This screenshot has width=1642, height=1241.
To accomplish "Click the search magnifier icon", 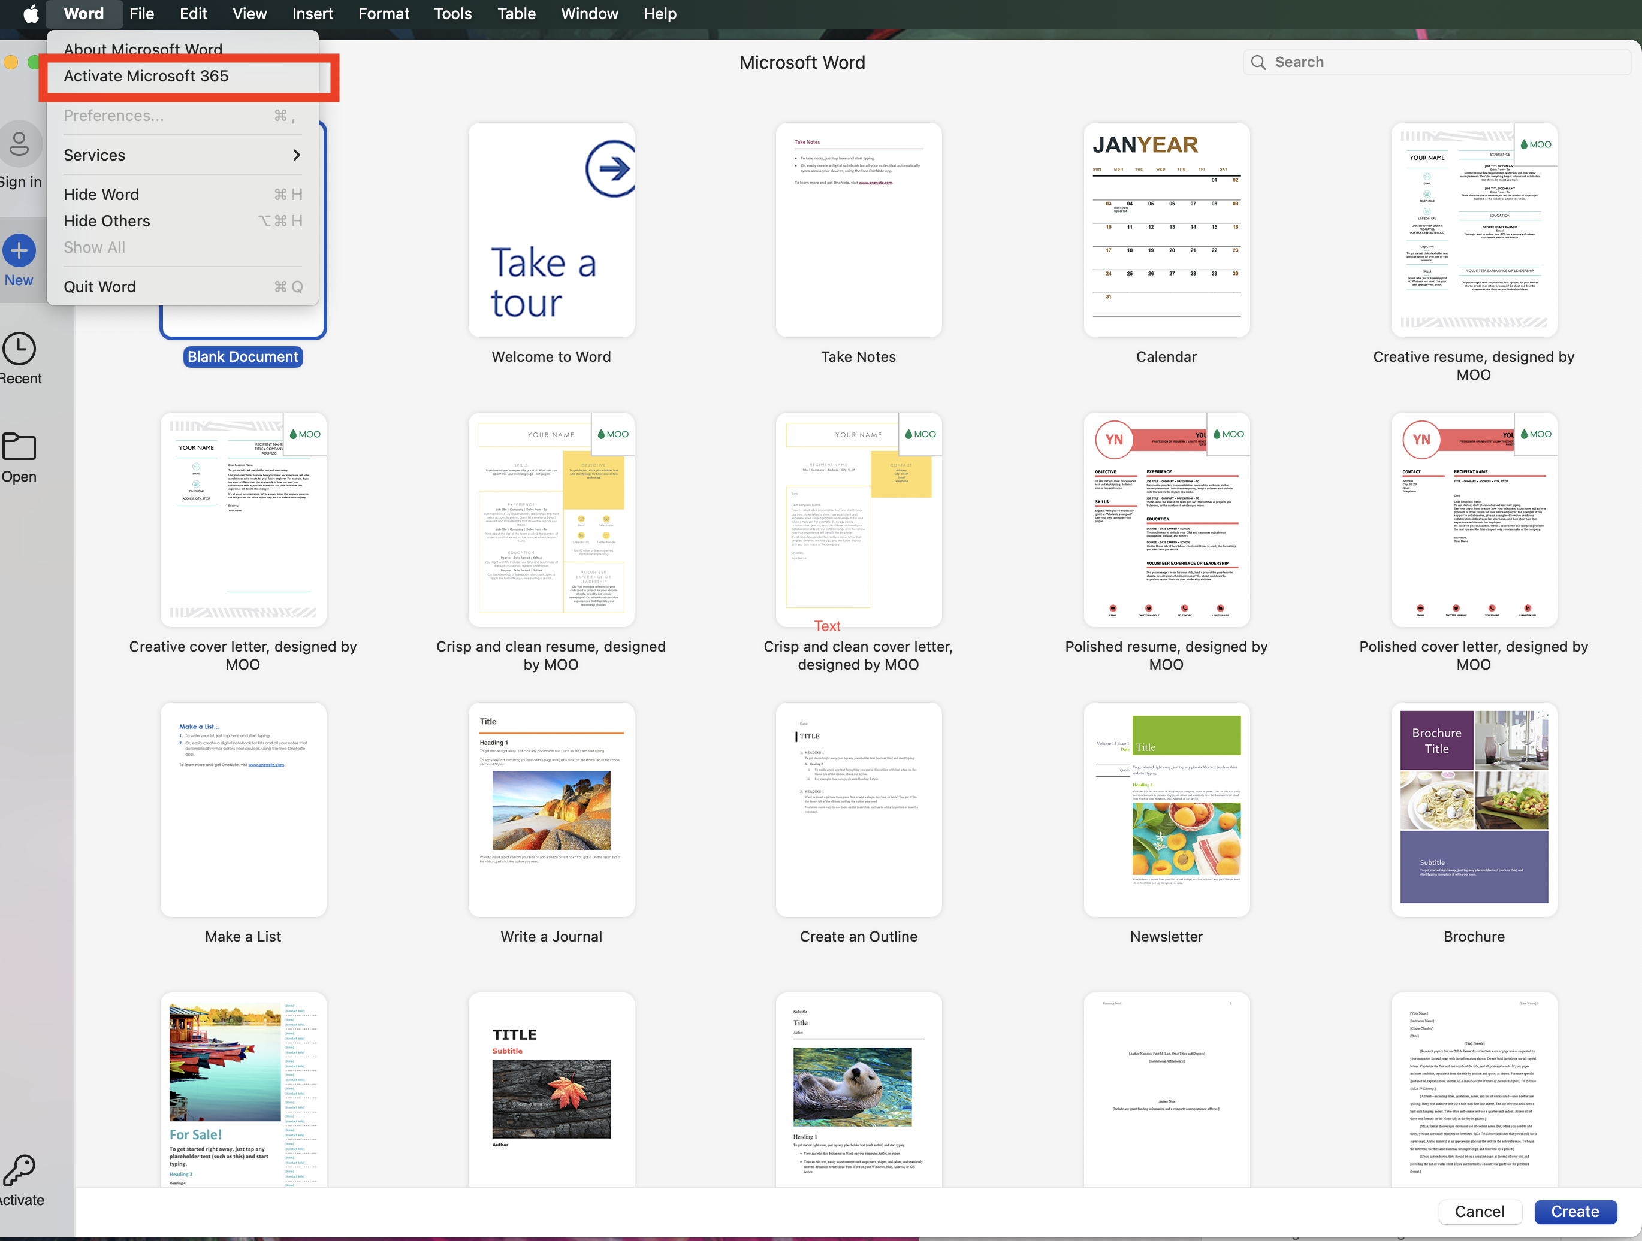I will (x=1258, y=62).
